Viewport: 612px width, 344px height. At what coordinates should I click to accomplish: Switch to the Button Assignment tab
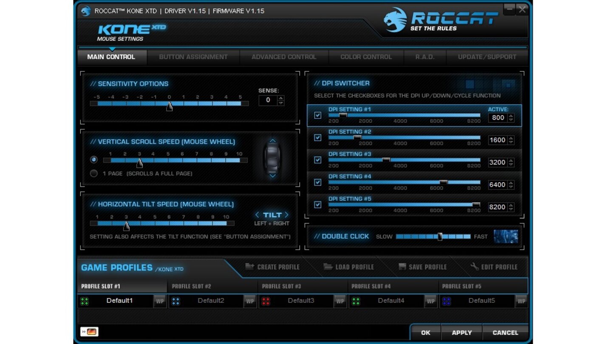tap(193, 57)
